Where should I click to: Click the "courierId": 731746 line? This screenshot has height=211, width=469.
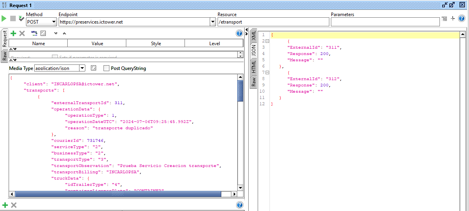tap(79, 140)
